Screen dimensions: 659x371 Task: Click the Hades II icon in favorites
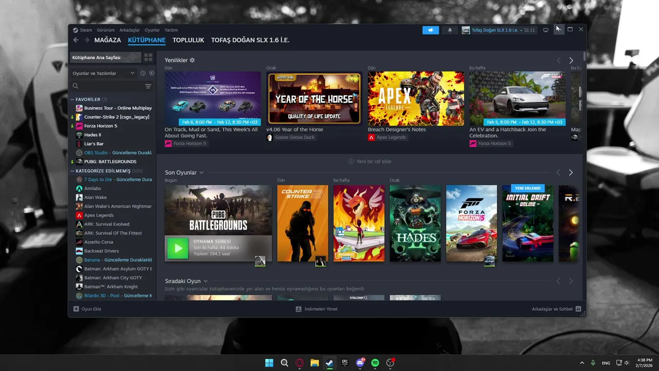point(79,135)
